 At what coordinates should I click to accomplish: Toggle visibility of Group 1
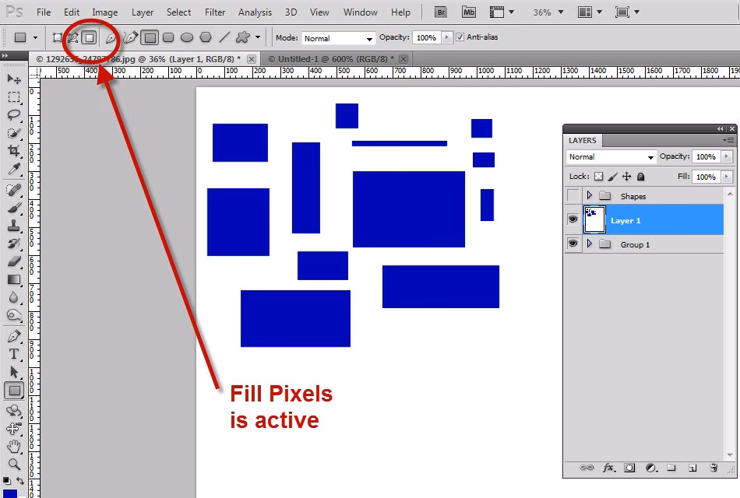[573, 244]
